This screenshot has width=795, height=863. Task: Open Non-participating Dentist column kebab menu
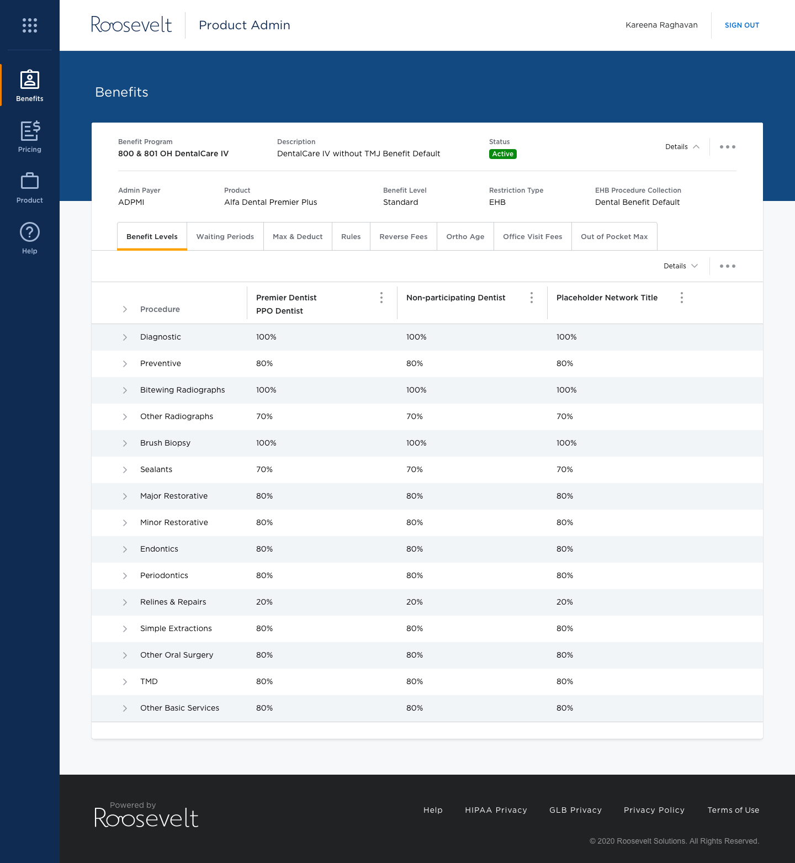(x=532, y=298)
